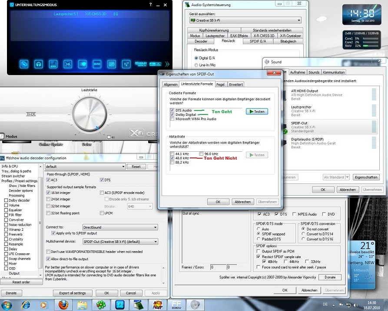The height and width of the screenshot is (311, 388).
Task: Click Testen button for coded formats
Action: click(x=257, y=111)
